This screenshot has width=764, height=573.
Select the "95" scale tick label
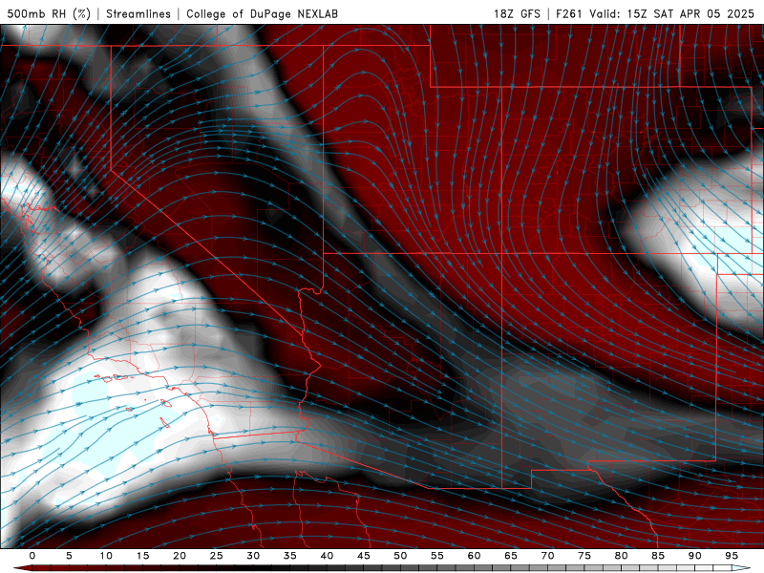coord(732,556)
